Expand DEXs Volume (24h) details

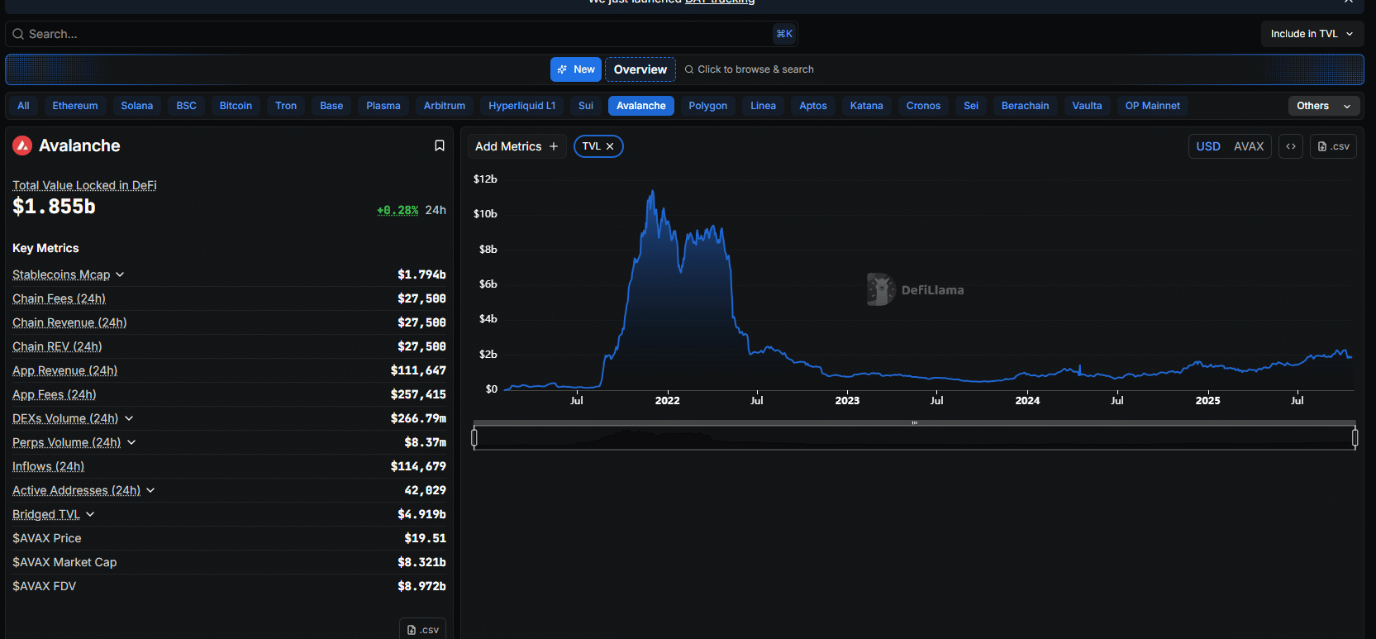pyautogui.click(x=129, y=418)
